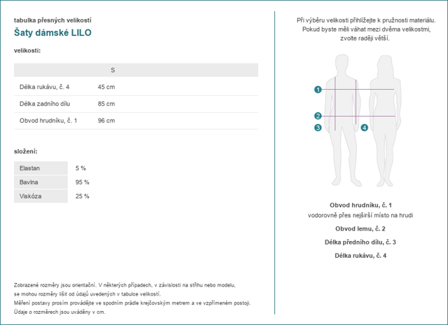Click the Délka rukávu, č. 4 legend label

click(360, 256)
